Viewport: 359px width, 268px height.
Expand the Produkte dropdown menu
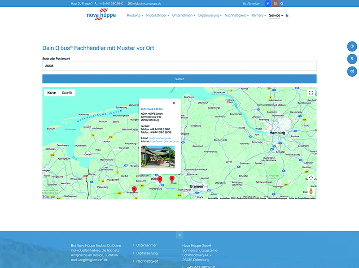click(x=135, y=15)
